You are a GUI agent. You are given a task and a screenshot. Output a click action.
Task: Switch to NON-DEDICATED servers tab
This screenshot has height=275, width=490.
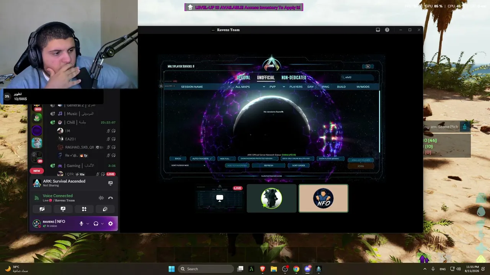(x=294, y=78)
